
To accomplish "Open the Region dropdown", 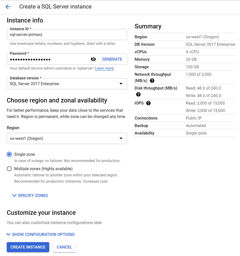I will coord(67,138).
